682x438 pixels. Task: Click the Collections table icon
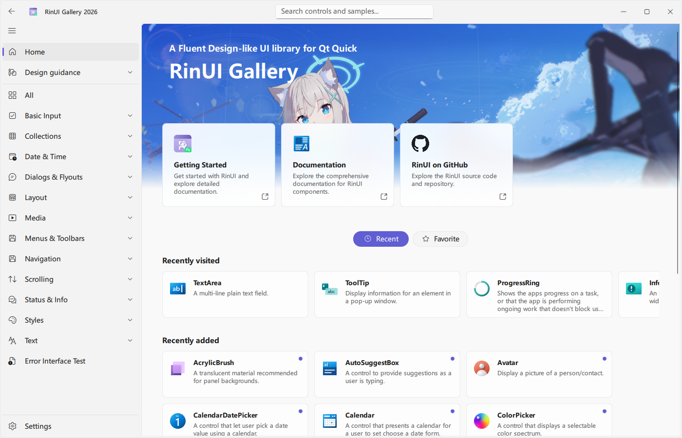[13, 136]
